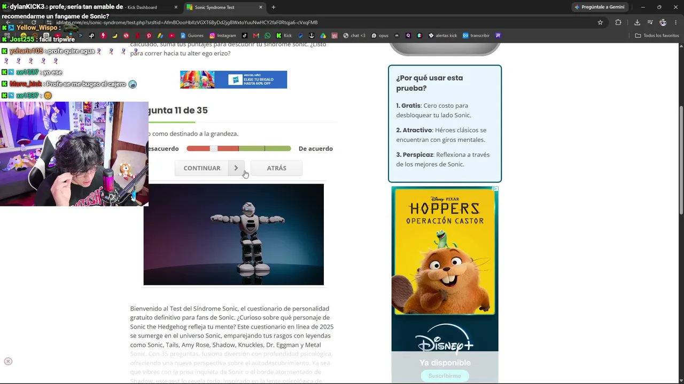Viewport: 684px width, 384px height.
Task: Click the robot image below the question
Action: point(234,235)
